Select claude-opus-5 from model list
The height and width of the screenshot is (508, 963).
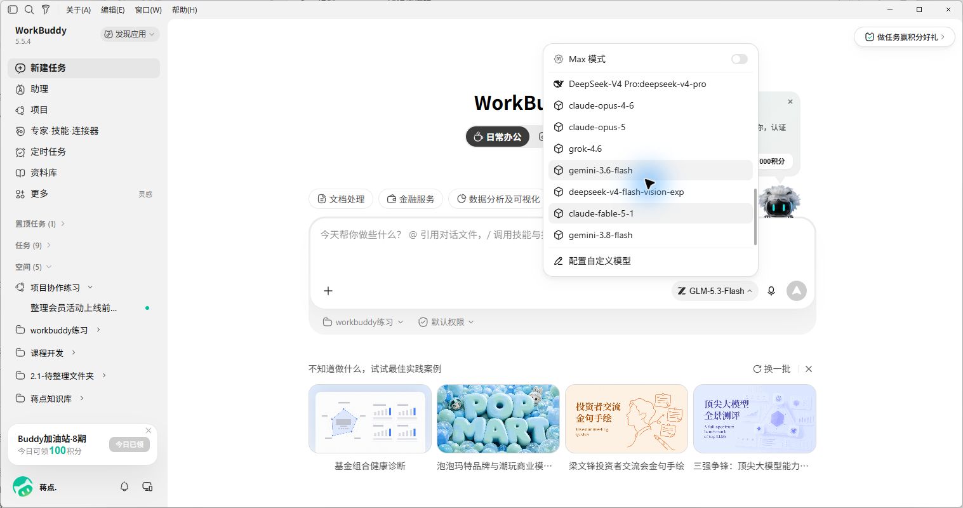(x=651, y=127)
